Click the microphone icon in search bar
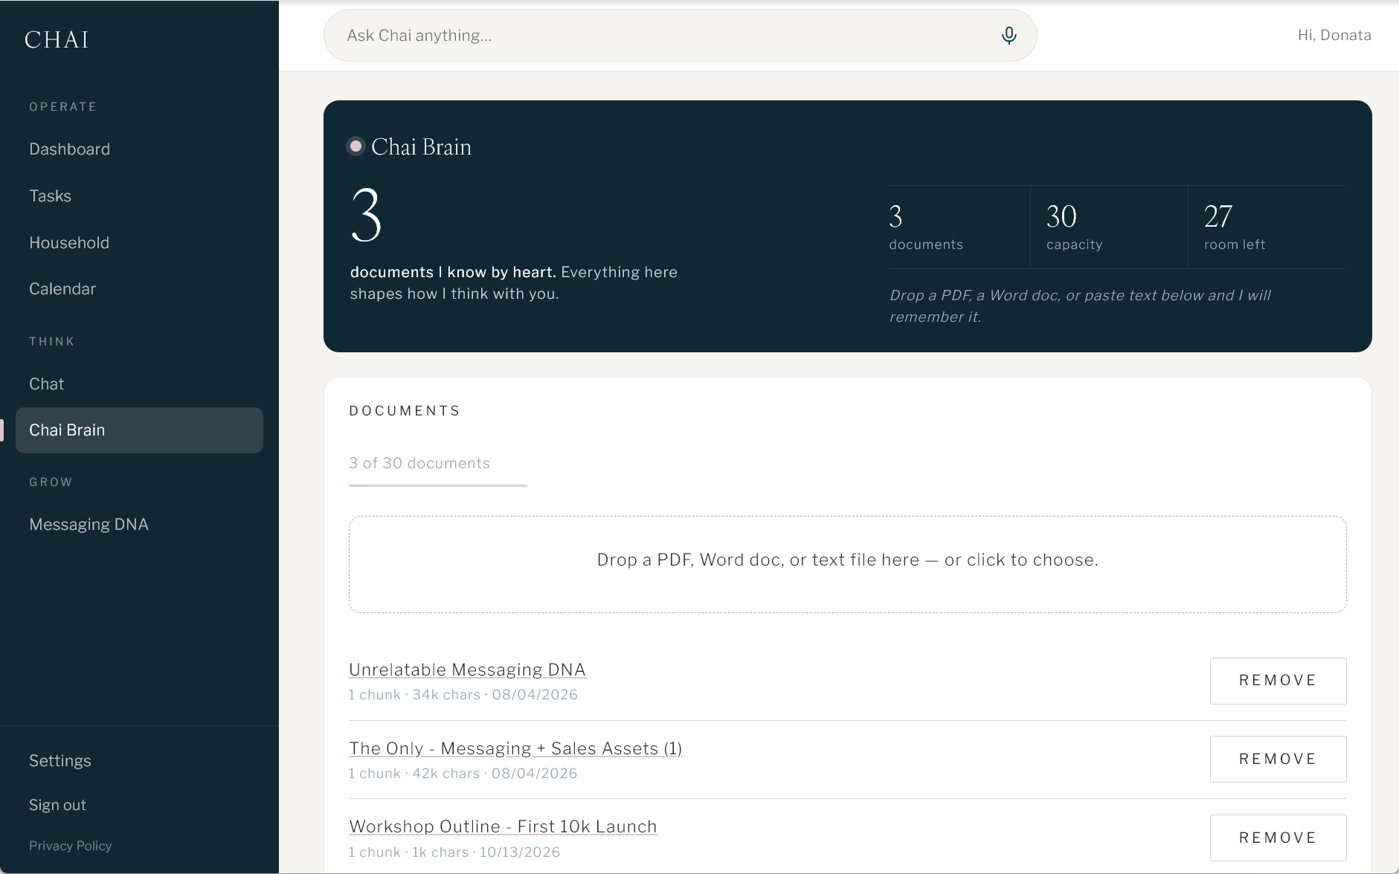Image resolution: width=1399 pixels, height=874 pixels. point(1009,36)
